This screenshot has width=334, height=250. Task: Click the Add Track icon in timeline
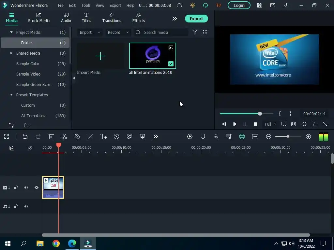11,148
